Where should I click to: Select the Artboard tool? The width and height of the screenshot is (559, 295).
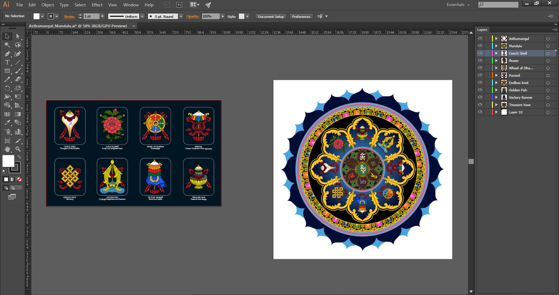[x=7, y=141]
